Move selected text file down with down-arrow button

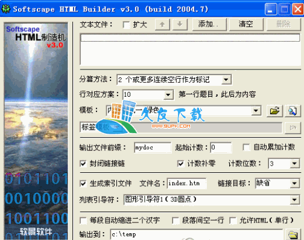click(180, 25)
